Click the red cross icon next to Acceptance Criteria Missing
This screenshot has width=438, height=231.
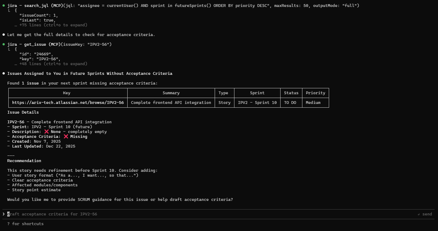[66, 136]
